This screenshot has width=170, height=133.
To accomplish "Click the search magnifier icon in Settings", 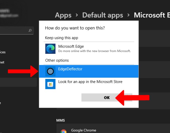I will click(30, 30).
